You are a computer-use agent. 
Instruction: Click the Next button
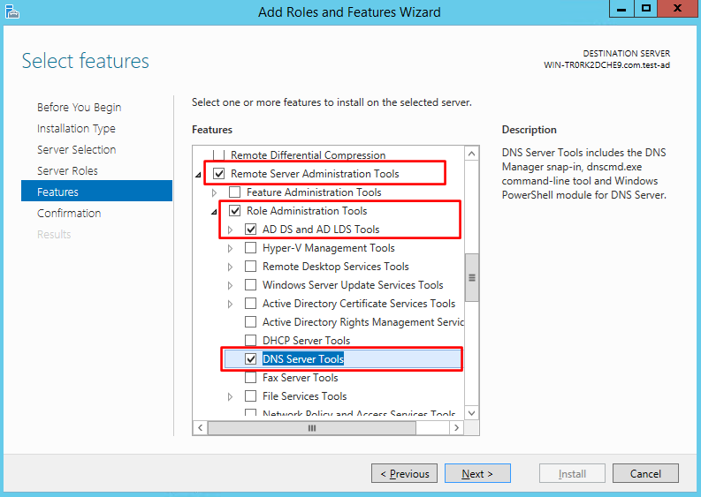(x=477, y=474)
